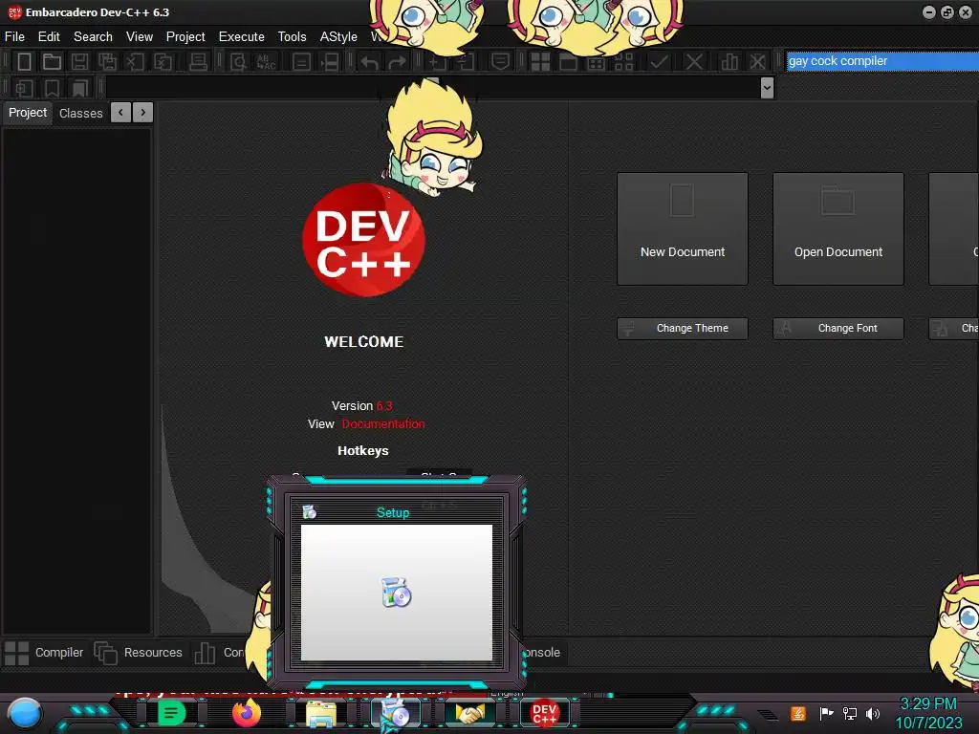Open the Execute menu
This screenshot has height=734, width=979.
pos(242,37)
